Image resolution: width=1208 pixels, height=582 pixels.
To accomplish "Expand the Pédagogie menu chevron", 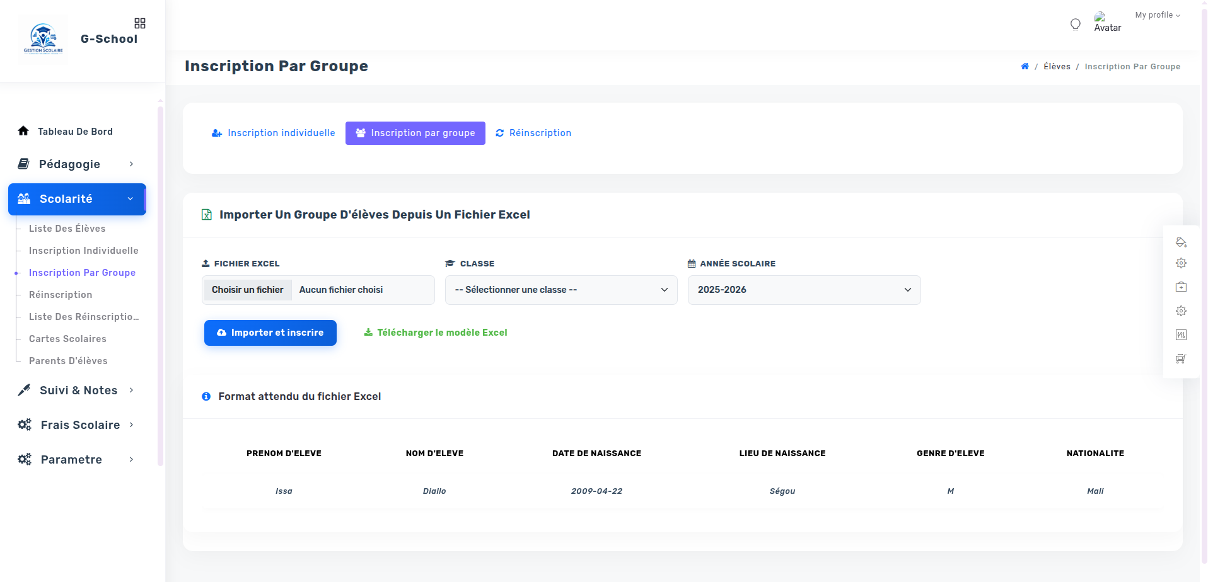I will tap(131, 164).
